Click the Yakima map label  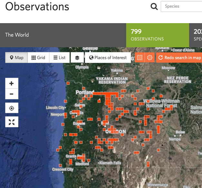(x=117, y=70)
